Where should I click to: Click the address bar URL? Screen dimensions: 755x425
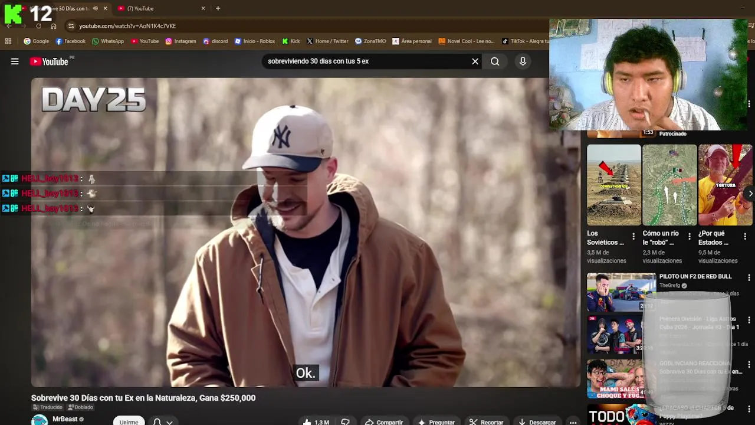point(127,26)
